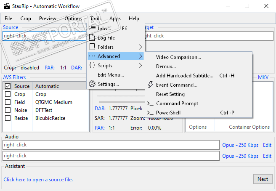Open Edit Menu... entry

(116, 75)
